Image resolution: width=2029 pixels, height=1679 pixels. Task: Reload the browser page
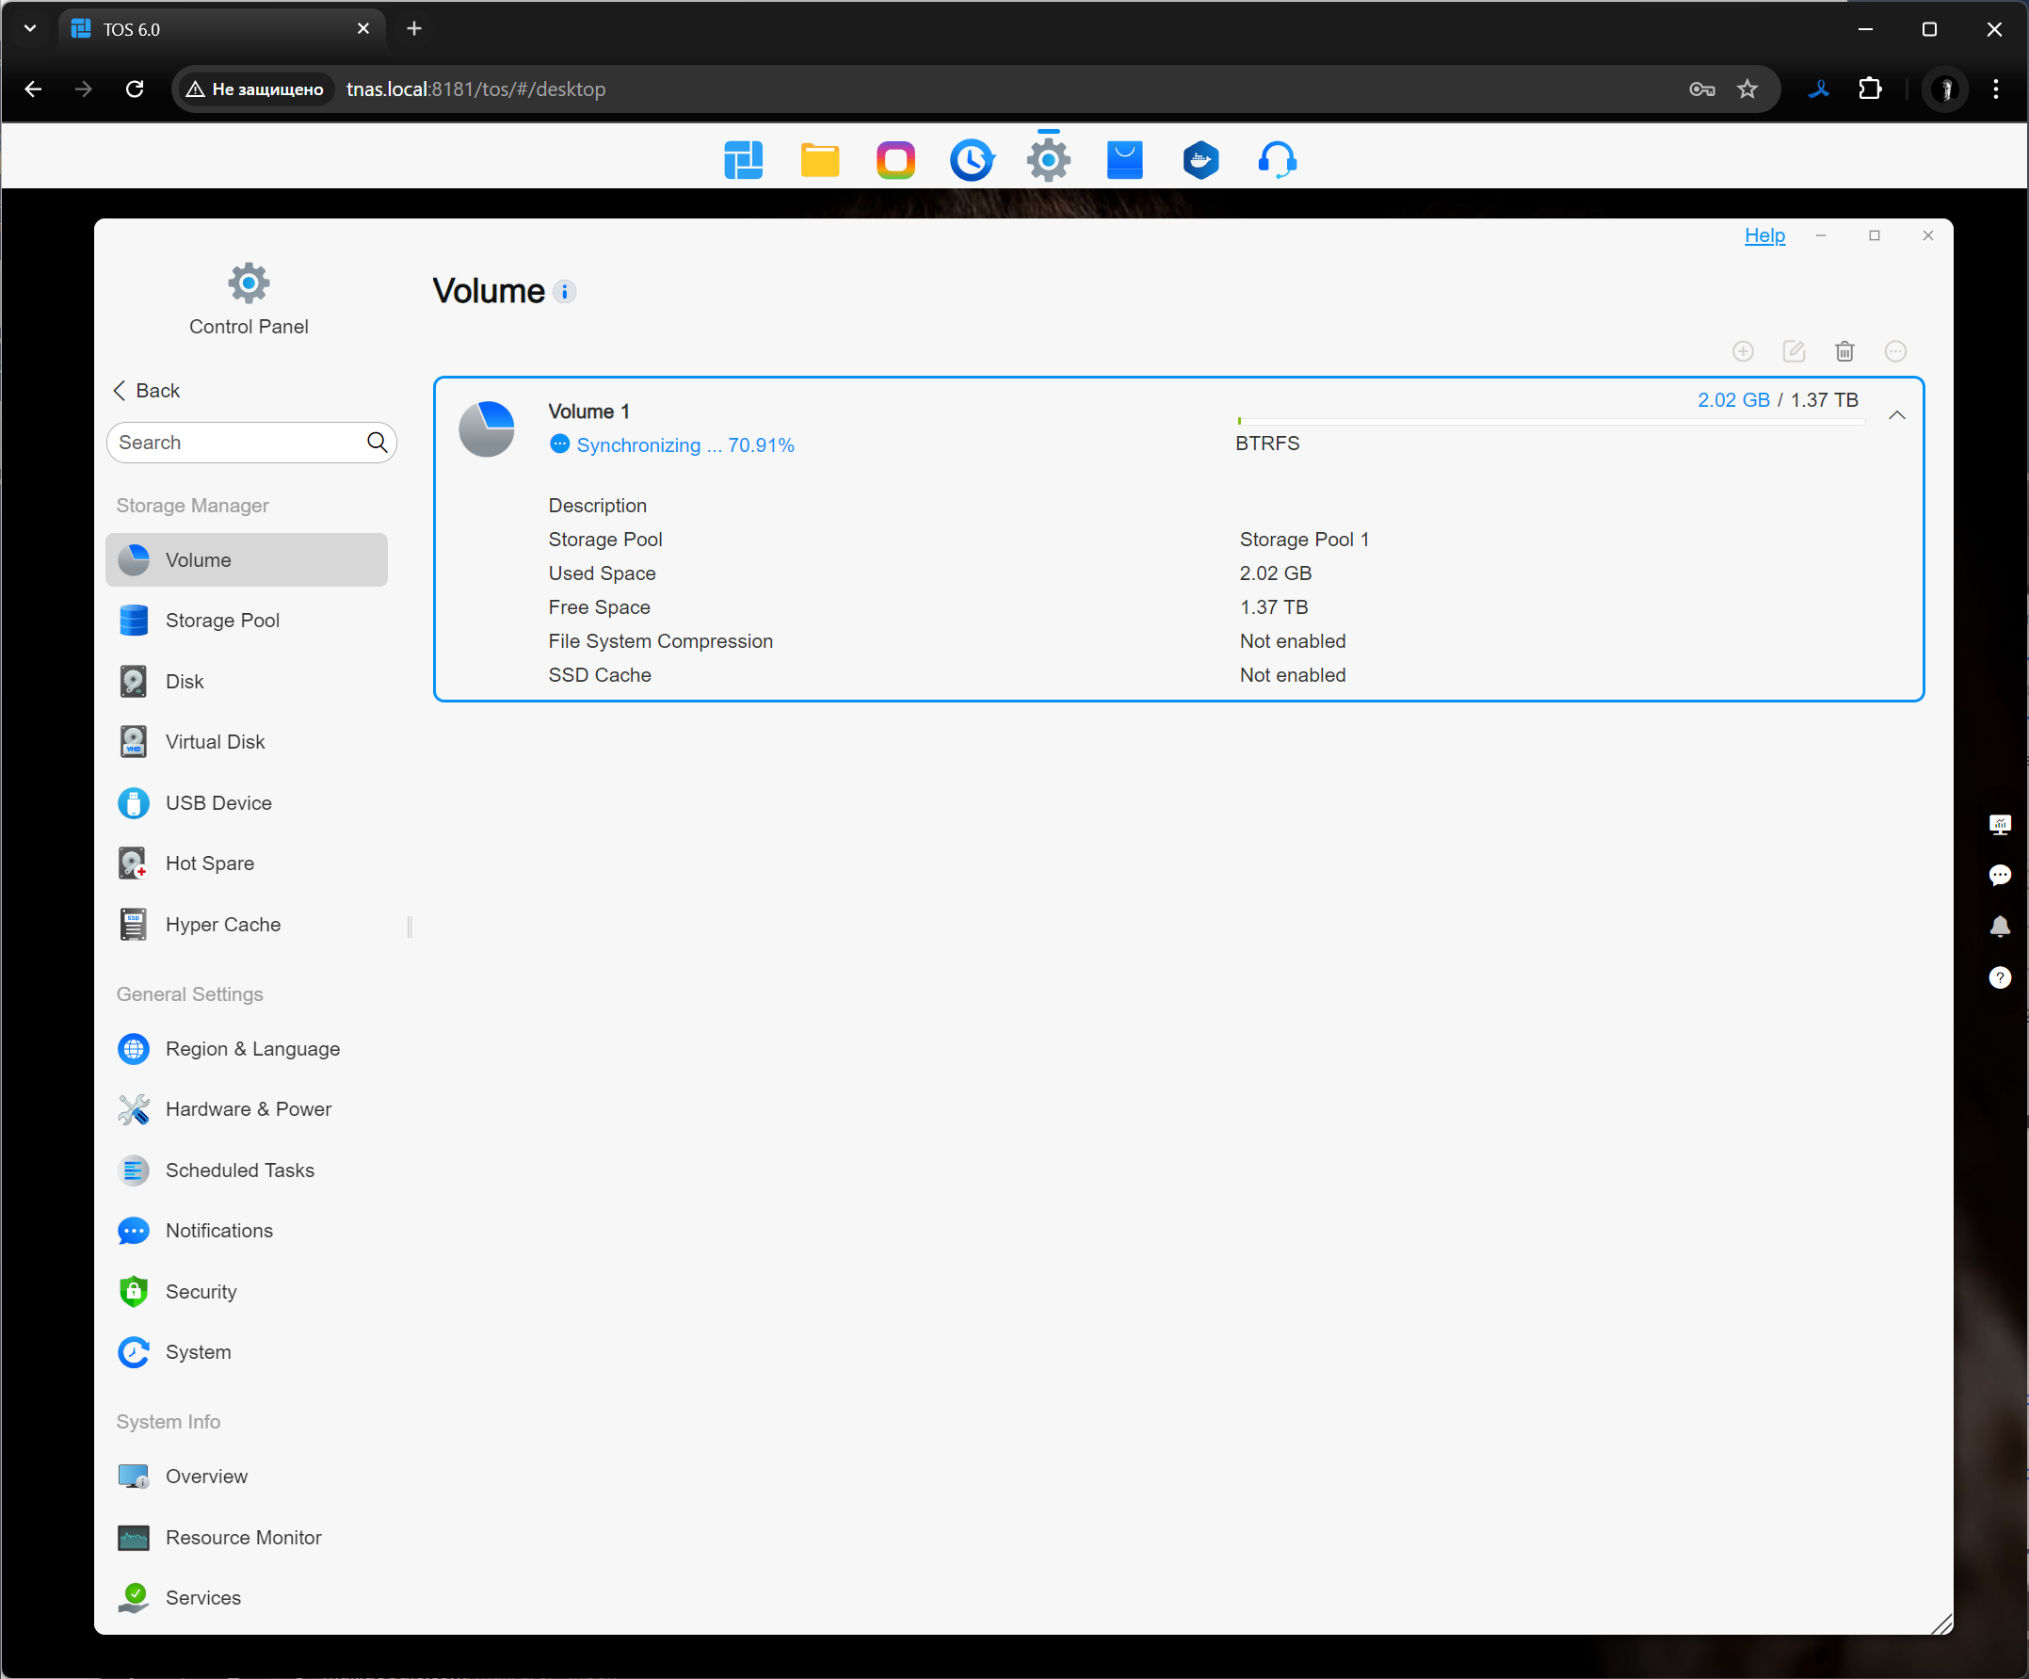tap(135, 89)
